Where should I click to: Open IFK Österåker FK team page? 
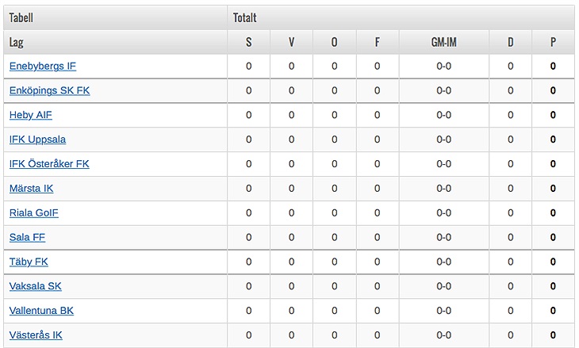pos(49,165)
